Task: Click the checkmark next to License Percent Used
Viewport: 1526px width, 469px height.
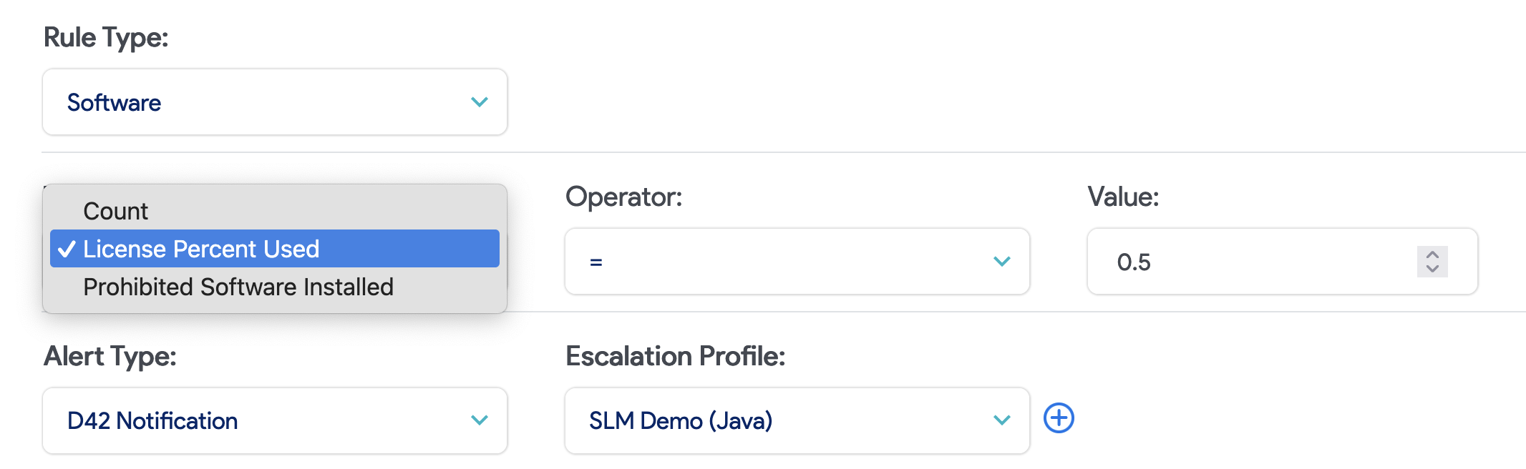Action: (x=67, y=250)
